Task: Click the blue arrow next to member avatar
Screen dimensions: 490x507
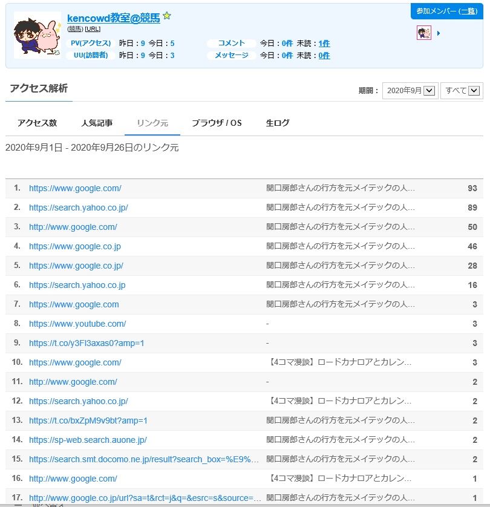Action: point(439,33)
